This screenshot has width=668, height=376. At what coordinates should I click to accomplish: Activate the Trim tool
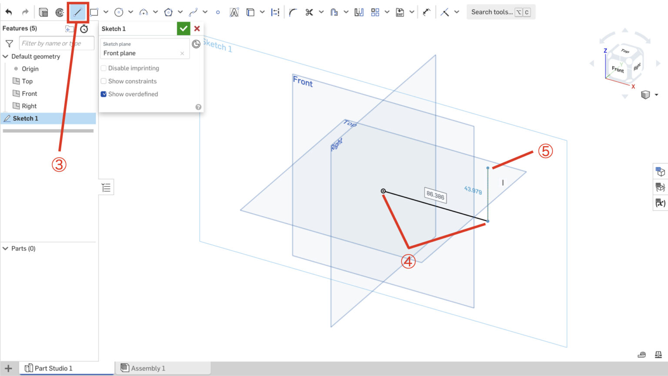tap(309, 12)
